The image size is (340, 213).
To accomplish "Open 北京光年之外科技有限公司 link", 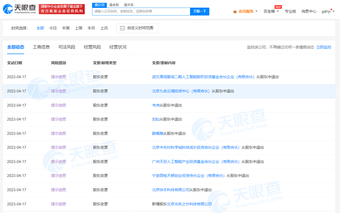I will tap(189, 204).
